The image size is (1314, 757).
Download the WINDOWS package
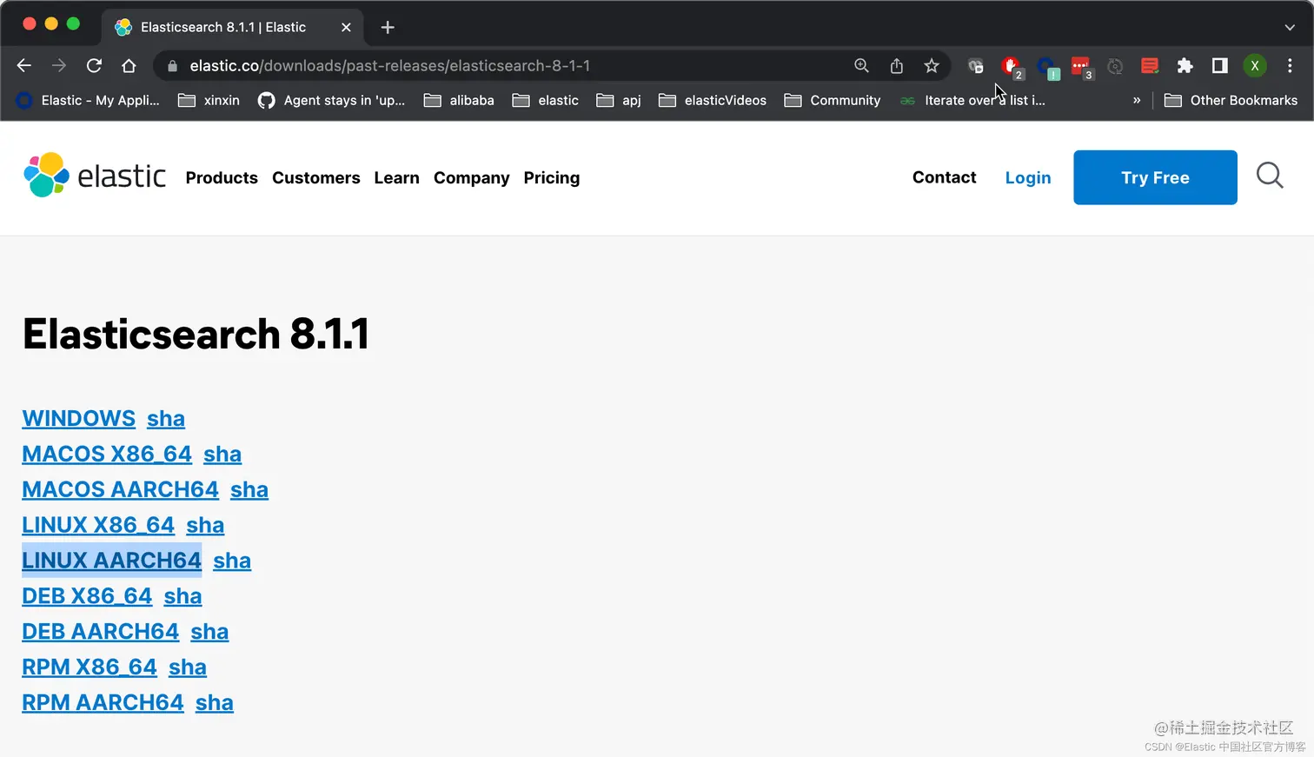pyautogui.click(x=79, y=418)
